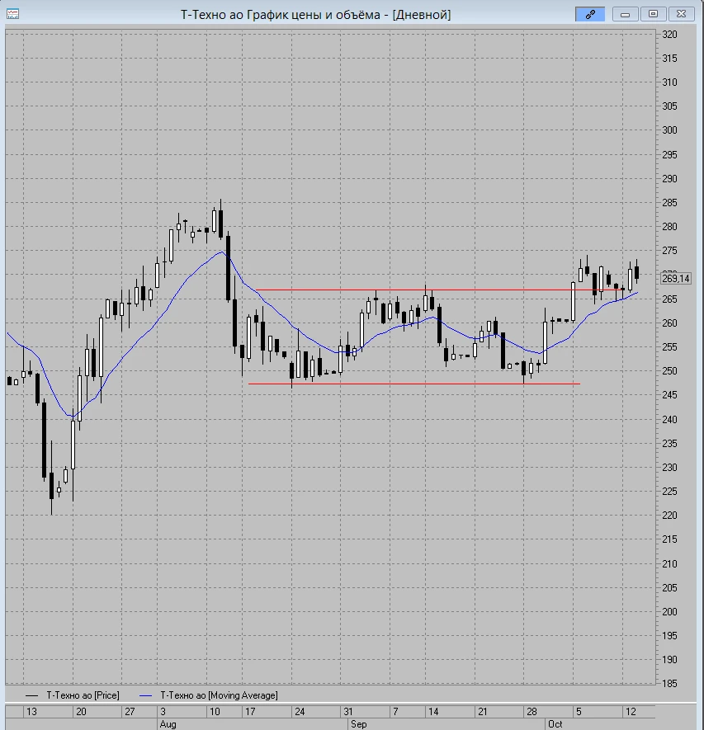Click the date label 31 on time axis
The image size is (704, 730).
[x=348, y=712]
